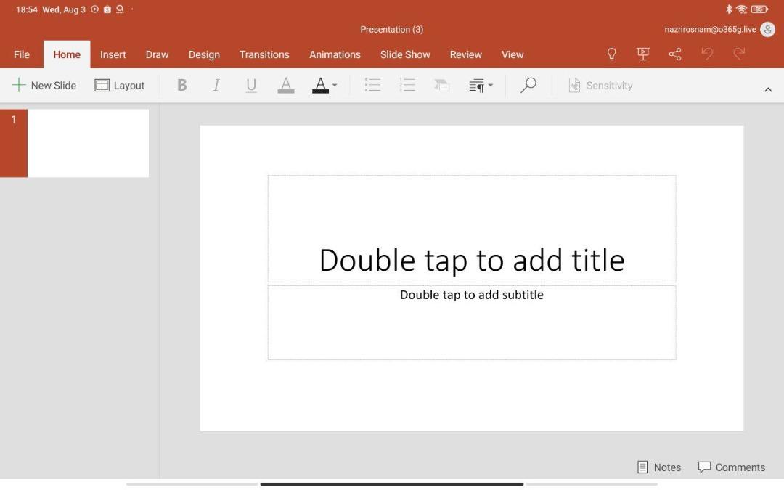Switch to the Insert tab

tap(113, 54)
